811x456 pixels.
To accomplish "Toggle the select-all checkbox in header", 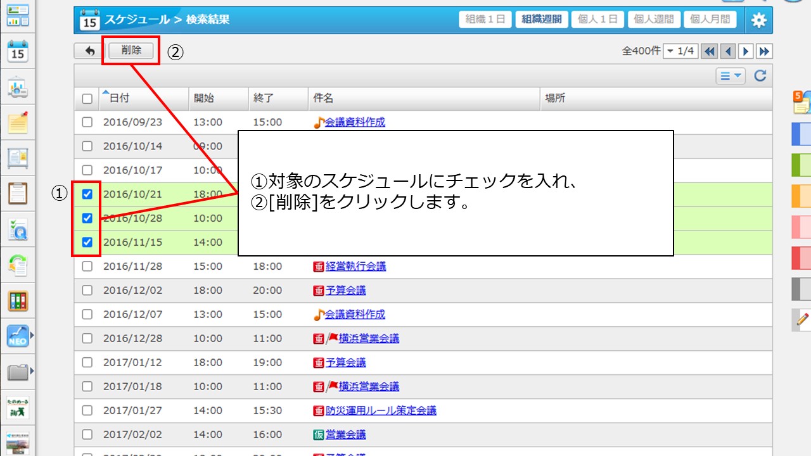I will point(87,99).
